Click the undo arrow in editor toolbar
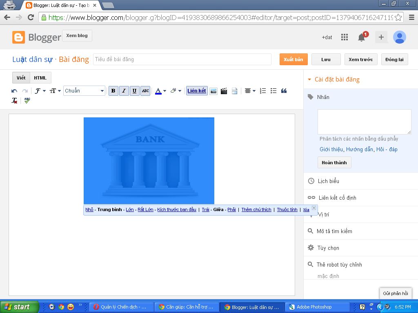The width and height of the screenshot is (418, 313). coord(14,91)
